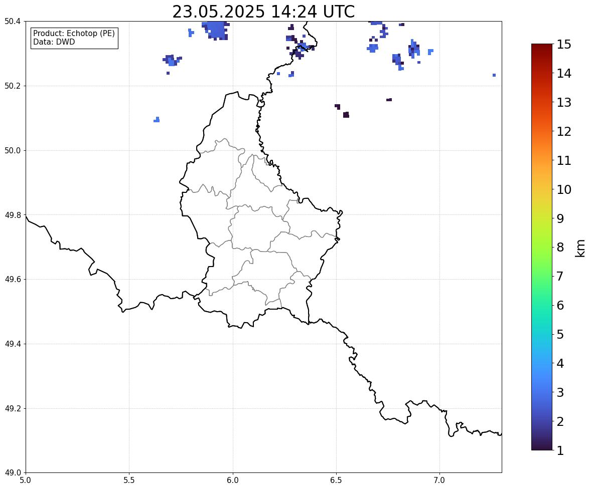
Task: Click the "Data: DWD" legend line
Action: tap(54, 42)
